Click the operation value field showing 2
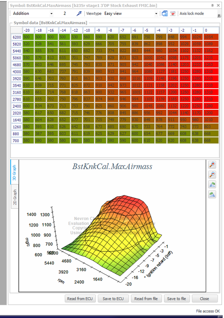This screenshot has width=224, height=318. (64, 14)
